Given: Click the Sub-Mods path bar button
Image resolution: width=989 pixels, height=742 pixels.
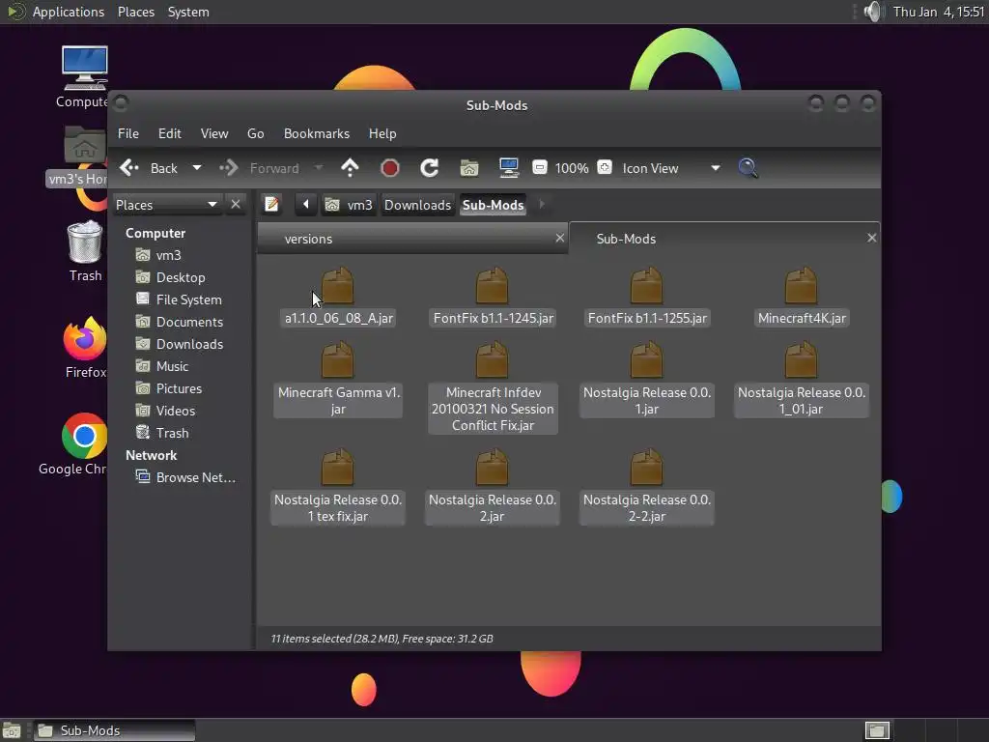Looking at the screenshot, I should point(494,205).
